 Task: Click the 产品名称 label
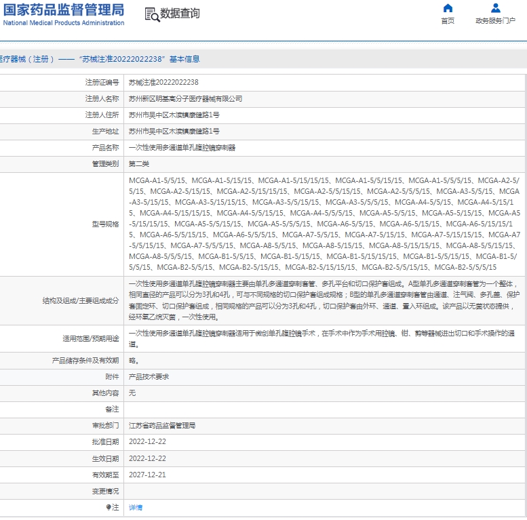[106, 148]
